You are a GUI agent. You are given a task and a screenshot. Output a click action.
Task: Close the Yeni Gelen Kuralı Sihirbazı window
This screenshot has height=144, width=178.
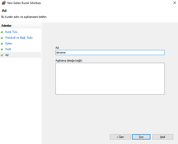pos(175,3)
